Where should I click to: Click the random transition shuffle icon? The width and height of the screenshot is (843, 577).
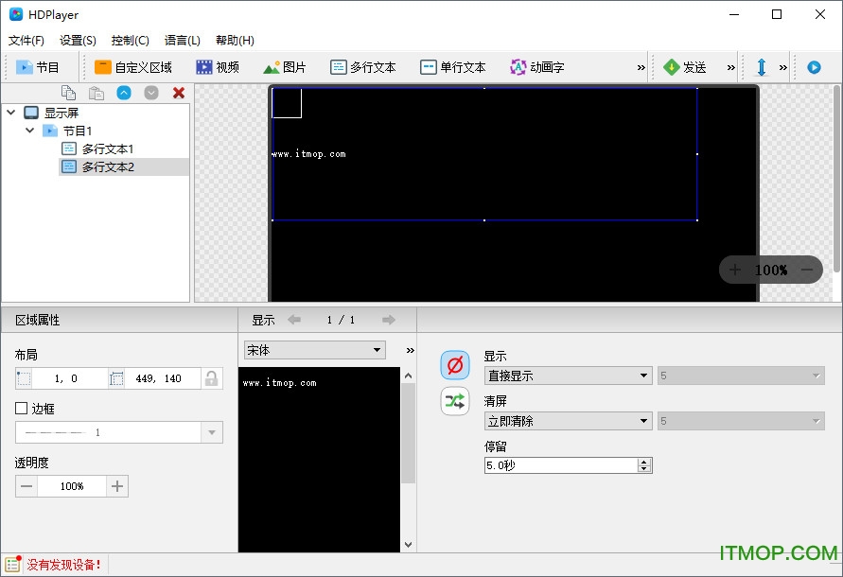tap(455, 401)
